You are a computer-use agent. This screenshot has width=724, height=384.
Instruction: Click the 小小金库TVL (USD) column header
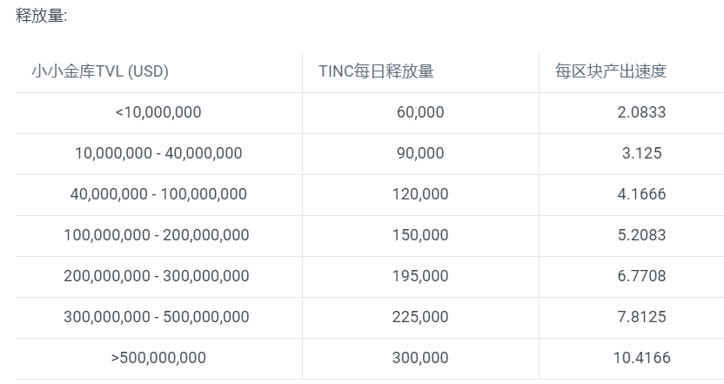click(x=100, y=71)
